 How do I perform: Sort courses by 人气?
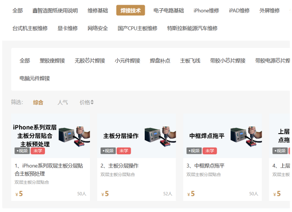click(63, 102)
